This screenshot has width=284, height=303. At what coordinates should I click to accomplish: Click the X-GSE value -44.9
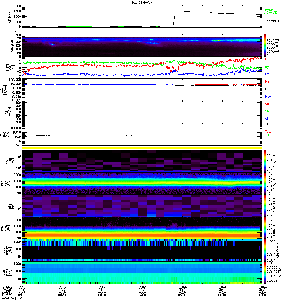pyautogui.click(x=62, y=287)
